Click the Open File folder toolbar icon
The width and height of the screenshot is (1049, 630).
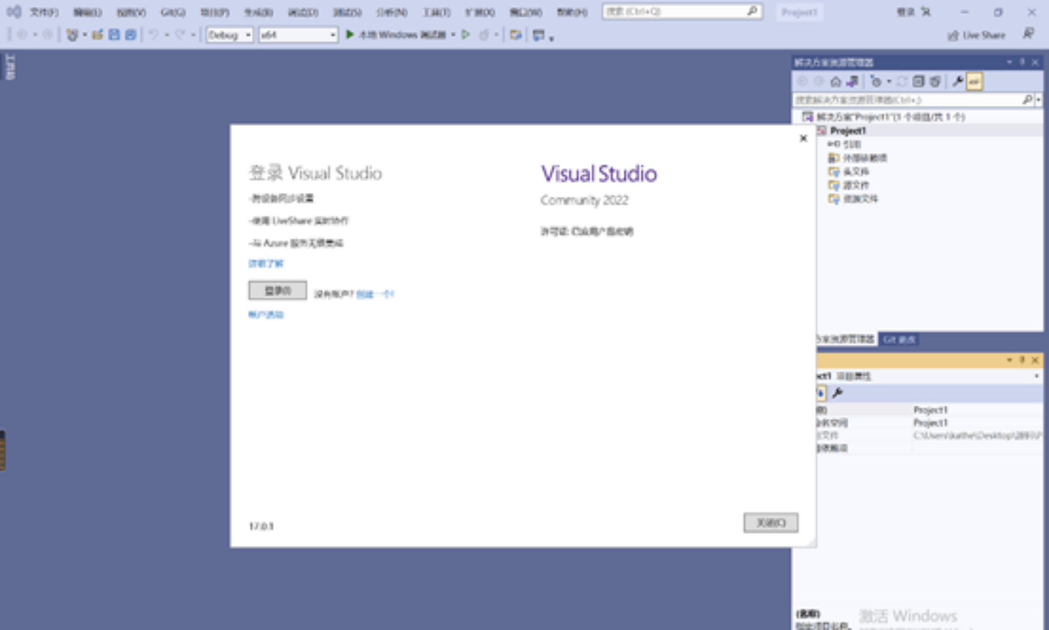pos(98,35)
